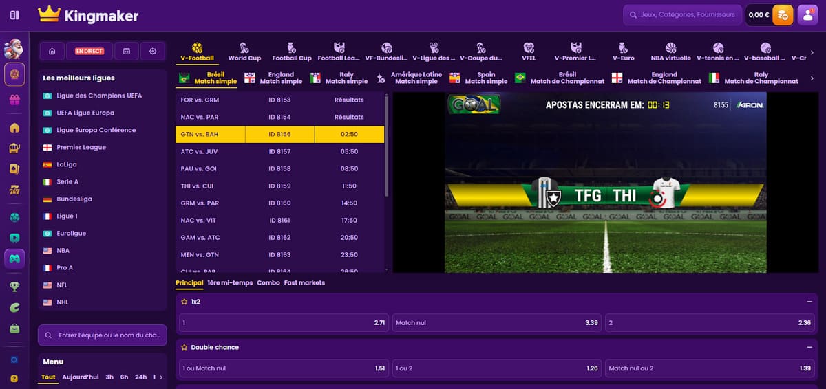Open the trophy tournaments icon
The width and height of the screenshot is (826, 389).
click(x=14, y=287)
